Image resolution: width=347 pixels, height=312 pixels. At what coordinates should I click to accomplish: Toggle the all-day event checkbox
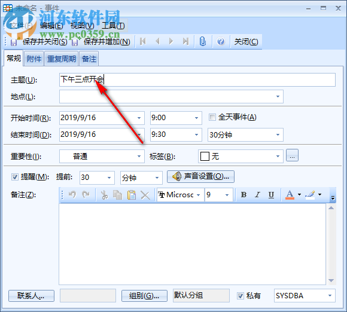(212, 117)
